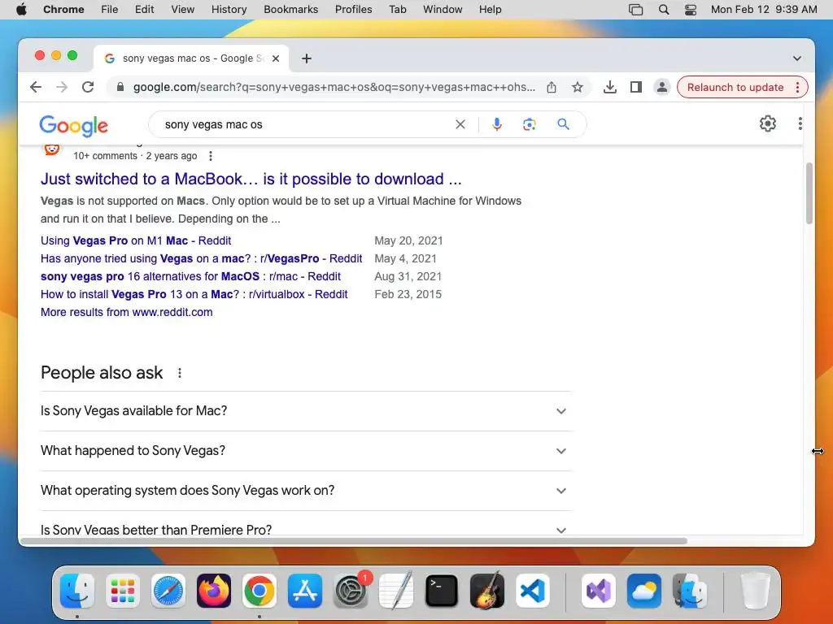Close the sony vegas search tab
This screenshot has height=624, width=833.
click(x=276, y=58)
